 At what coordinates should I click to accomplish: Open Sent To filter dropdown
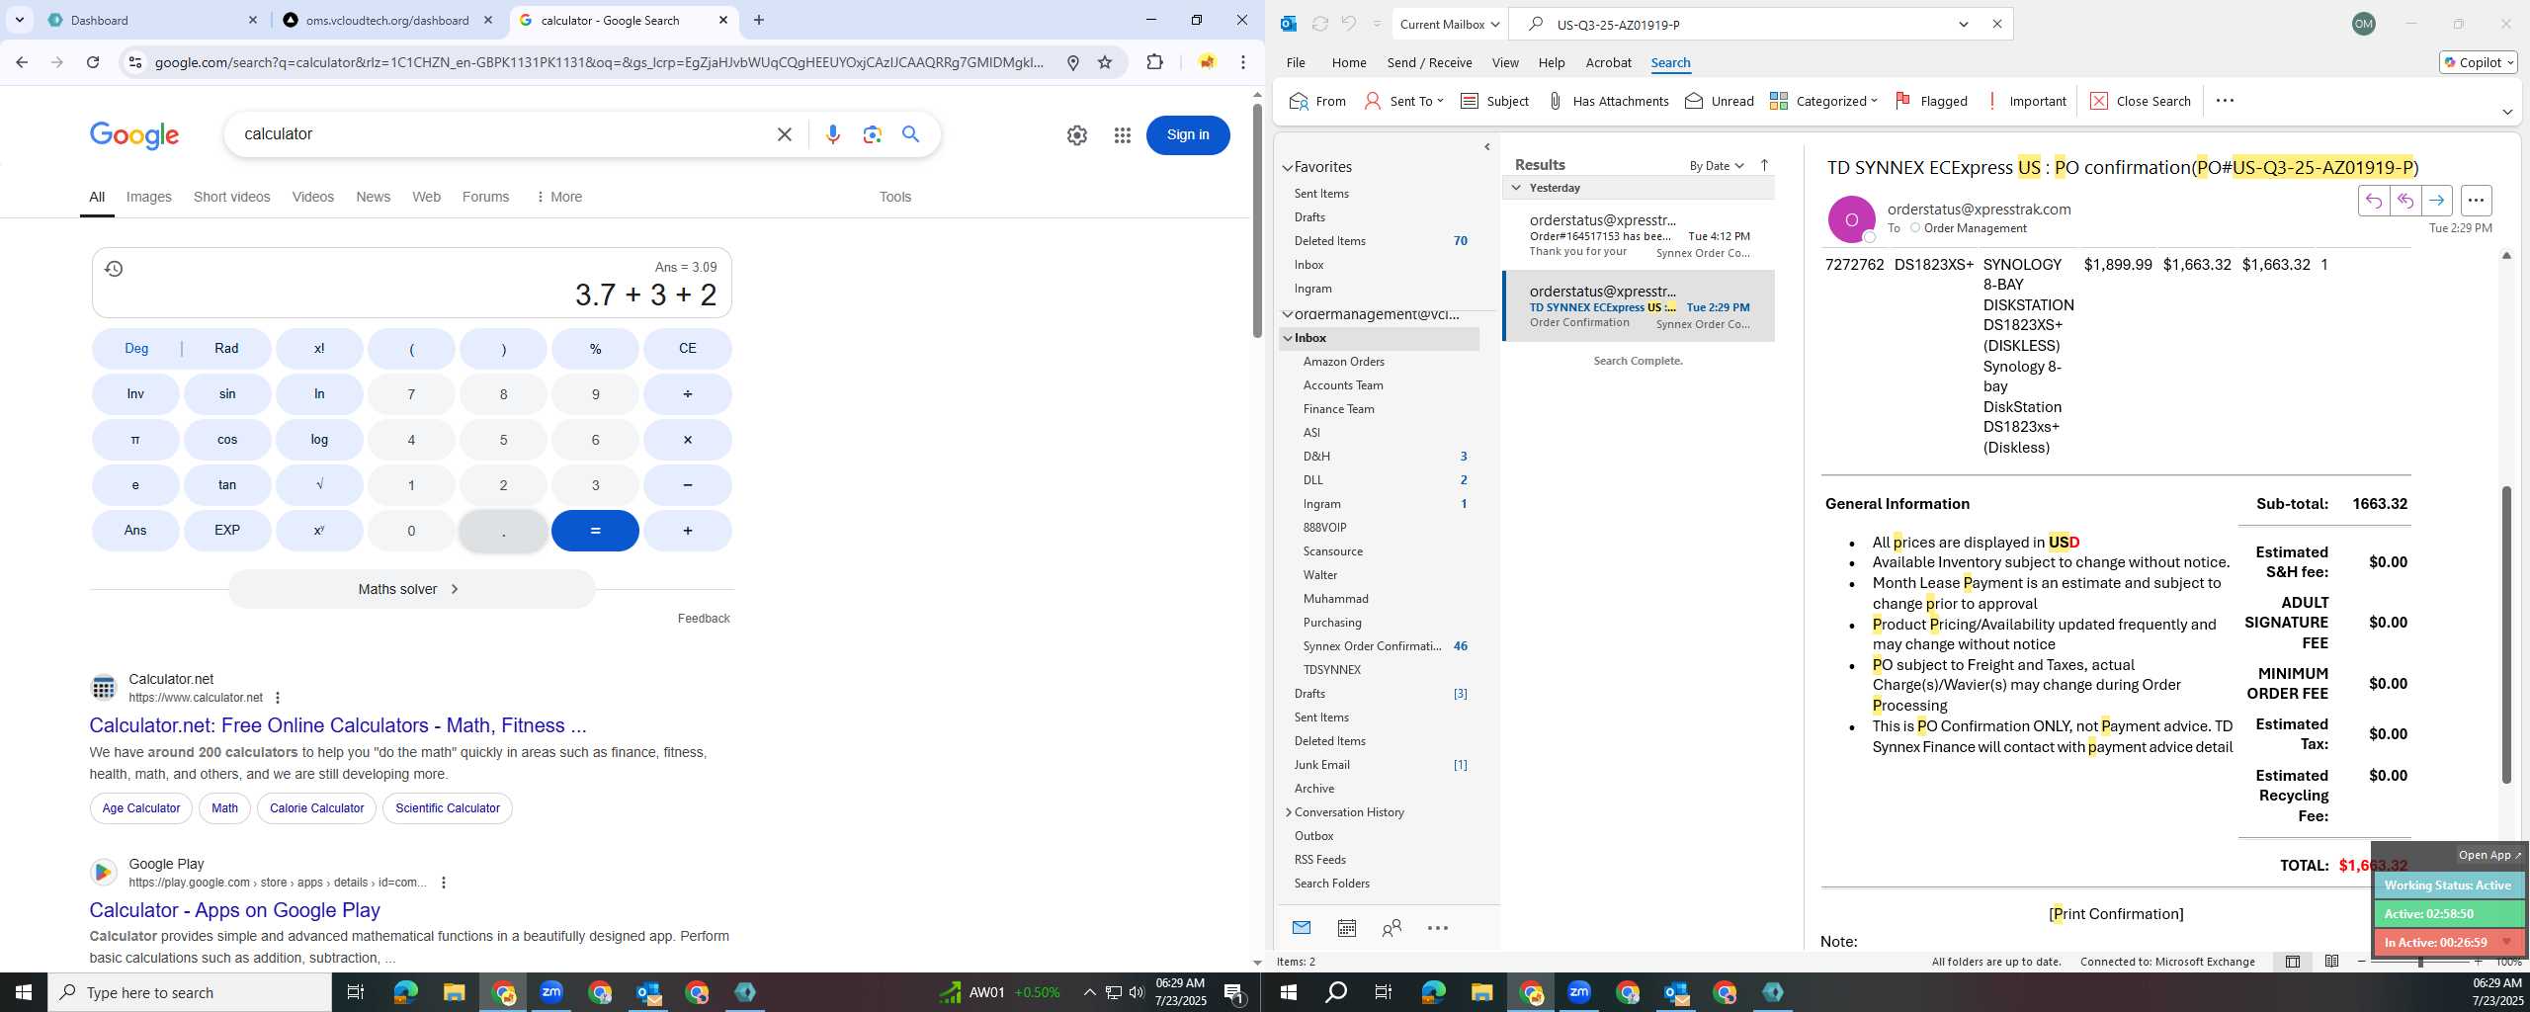(x=1403, y=101)
